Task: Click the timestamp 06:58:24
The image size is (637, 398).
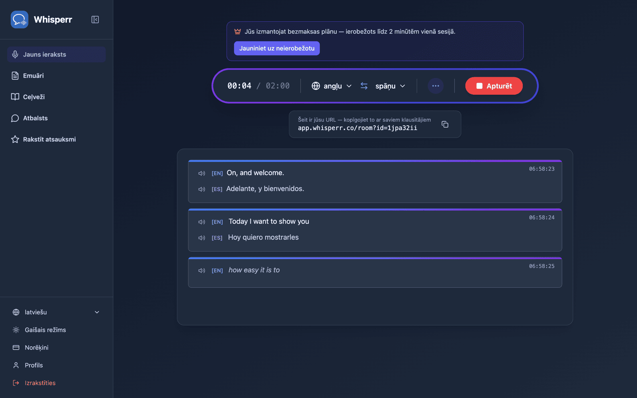Action: (x=541, y=217)
